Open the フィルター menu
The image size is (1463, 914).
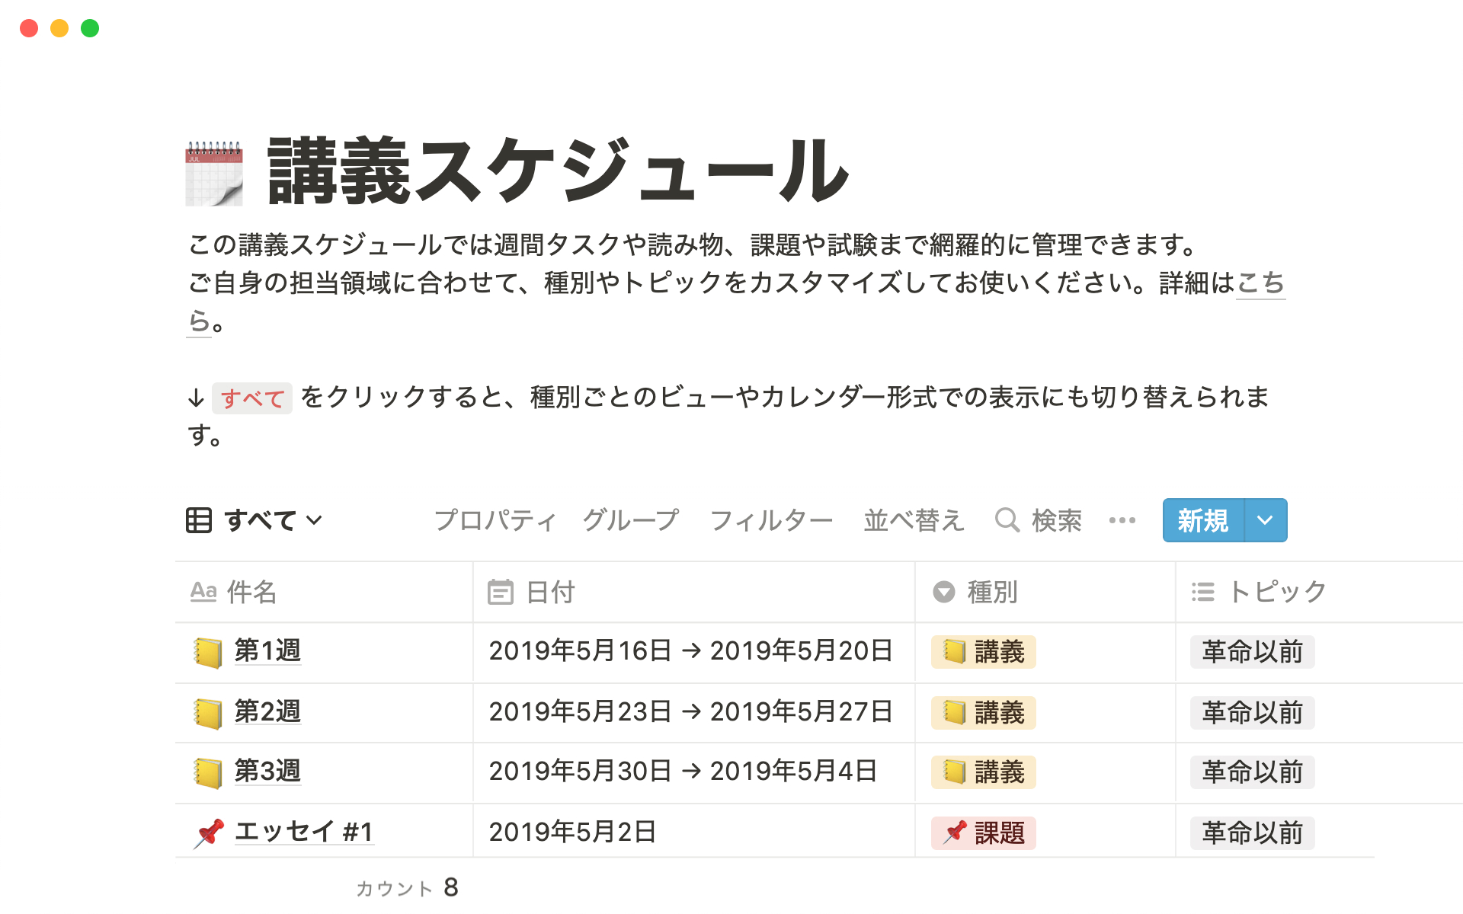[771, 521]
